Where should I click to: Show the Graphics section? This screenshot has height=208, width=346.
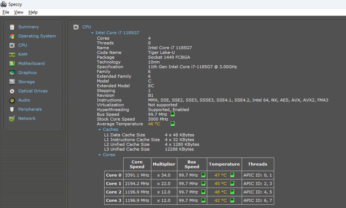[27, 73]
